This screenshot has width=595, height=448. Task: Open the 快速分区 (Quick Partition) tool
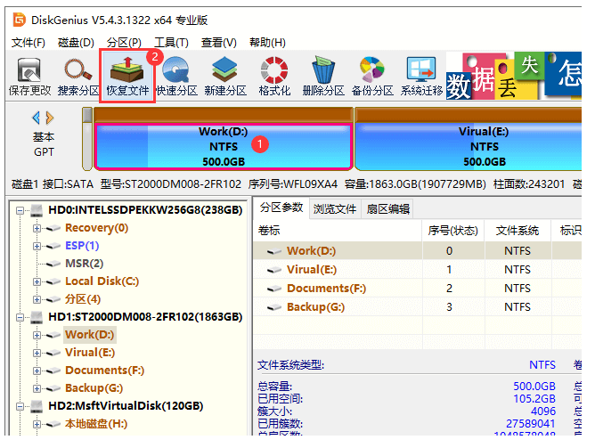(x=176, y=74)
